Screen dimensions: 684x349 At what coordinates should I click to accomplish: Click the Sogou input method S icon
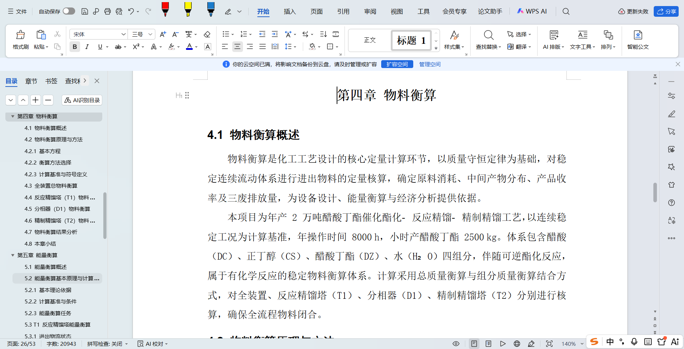[594, 342]
